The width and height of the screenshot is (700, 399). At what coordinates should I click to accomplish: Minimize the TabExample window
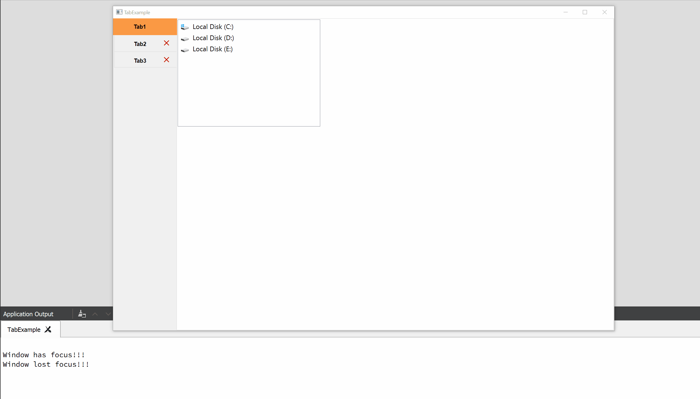tap(565, 12)
